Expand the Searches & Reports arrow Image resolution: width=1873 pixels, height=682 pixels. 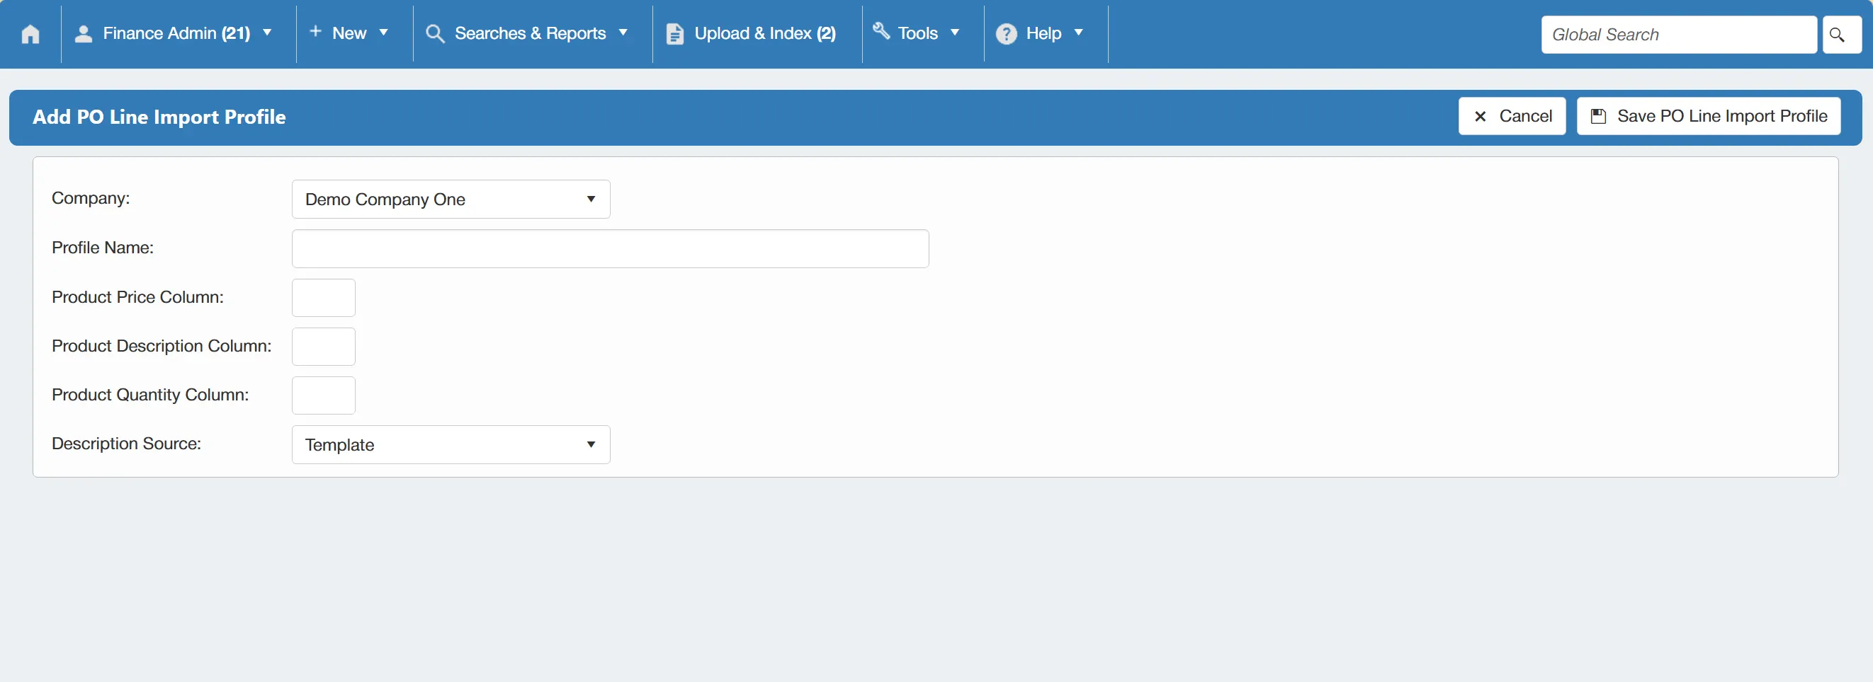pos(623,33)
